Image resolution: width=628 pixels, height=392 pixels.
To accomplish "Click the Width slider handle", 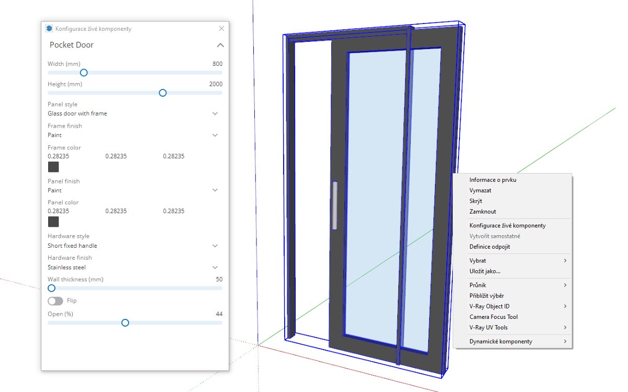I will [83, 73].
